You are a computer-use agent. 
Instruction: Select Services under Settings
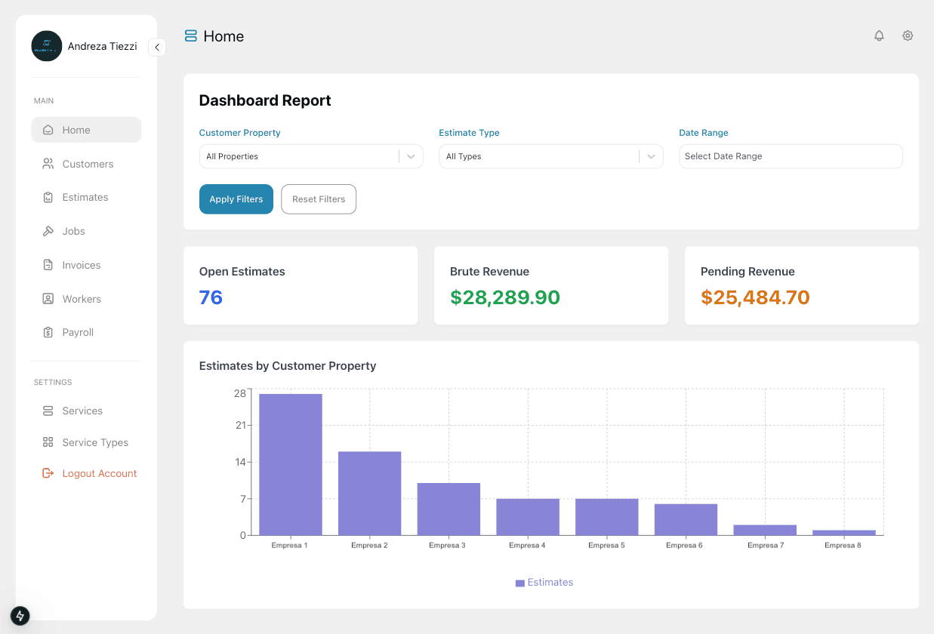point(82,411)
